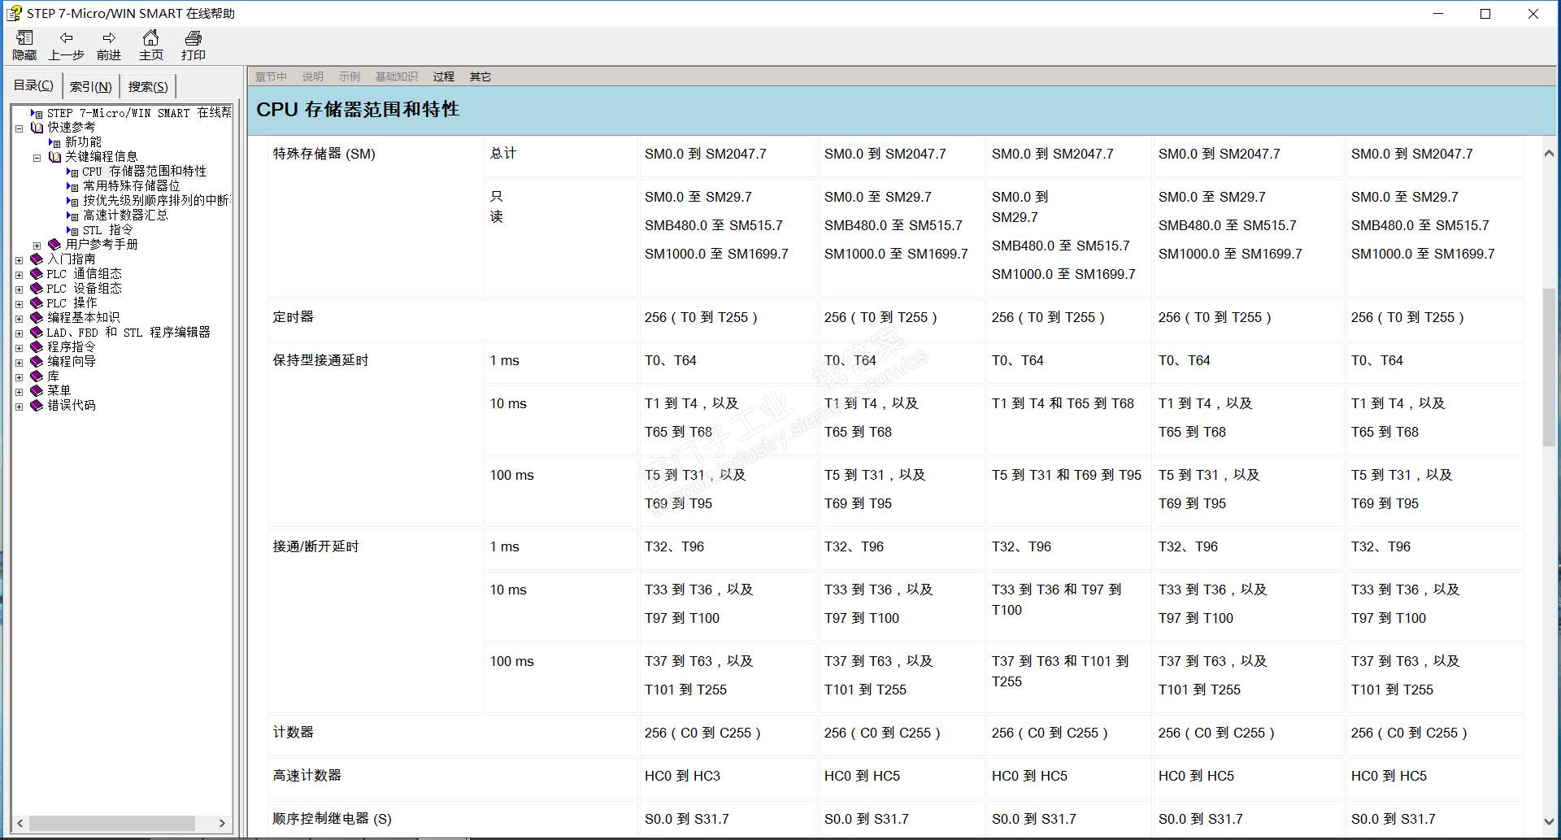Click the book icon beside 错误代码

tap(37, 405)
